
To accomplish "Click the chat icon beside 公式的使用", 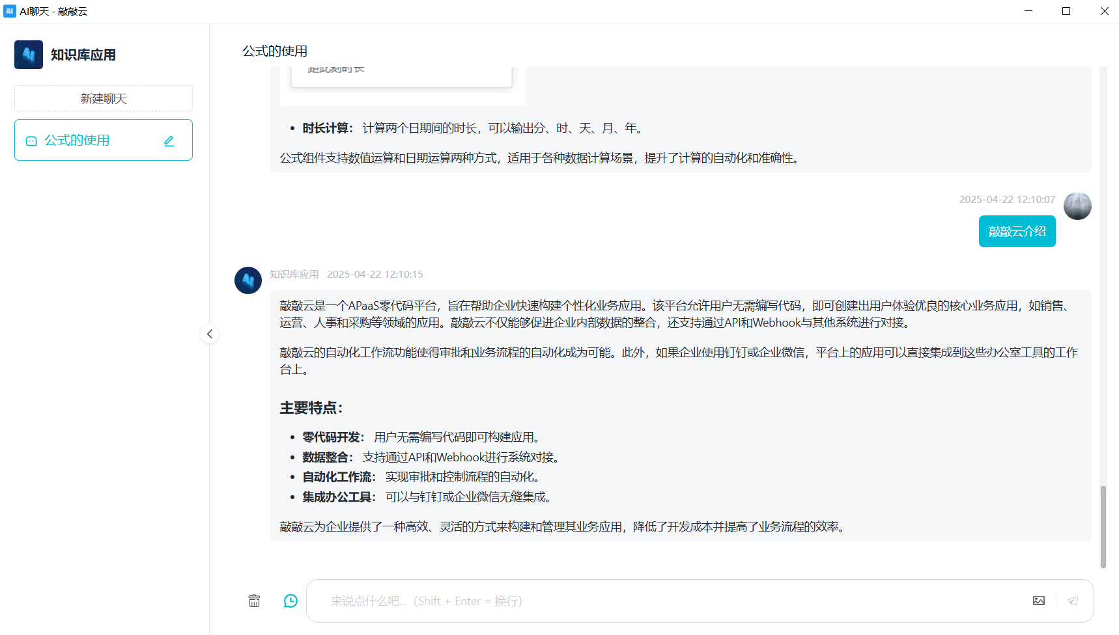I will tap(31, 141).
